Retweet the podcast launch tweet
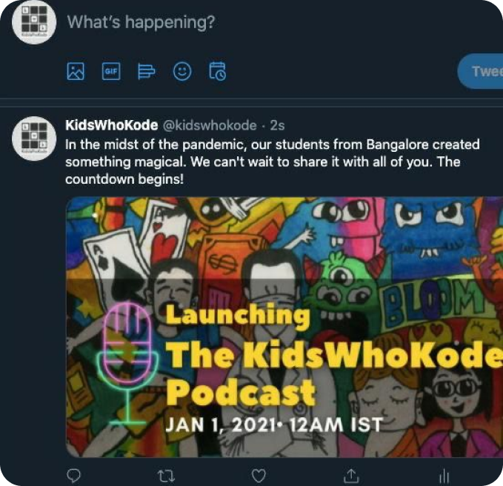 165,474
